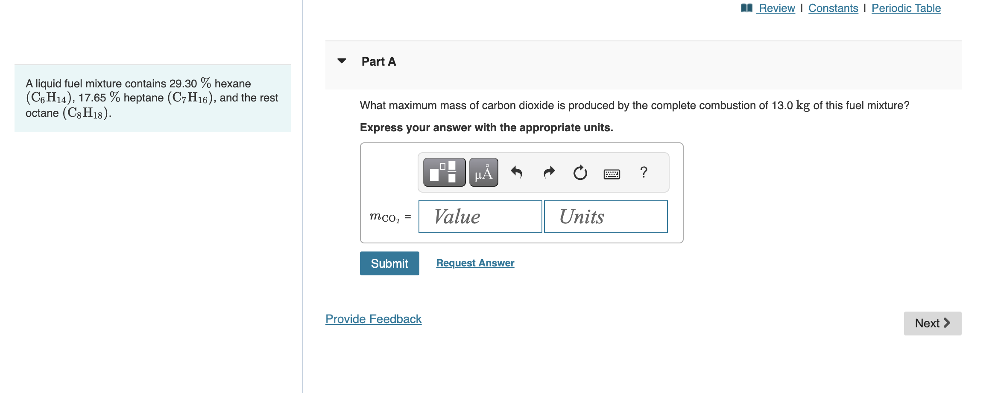Click the fuel mixture problem statement box
The image size is (995, 393).
(x=153, y=98)
